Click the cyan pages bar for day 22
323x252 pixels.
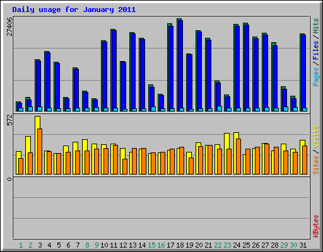click(220, 108)
